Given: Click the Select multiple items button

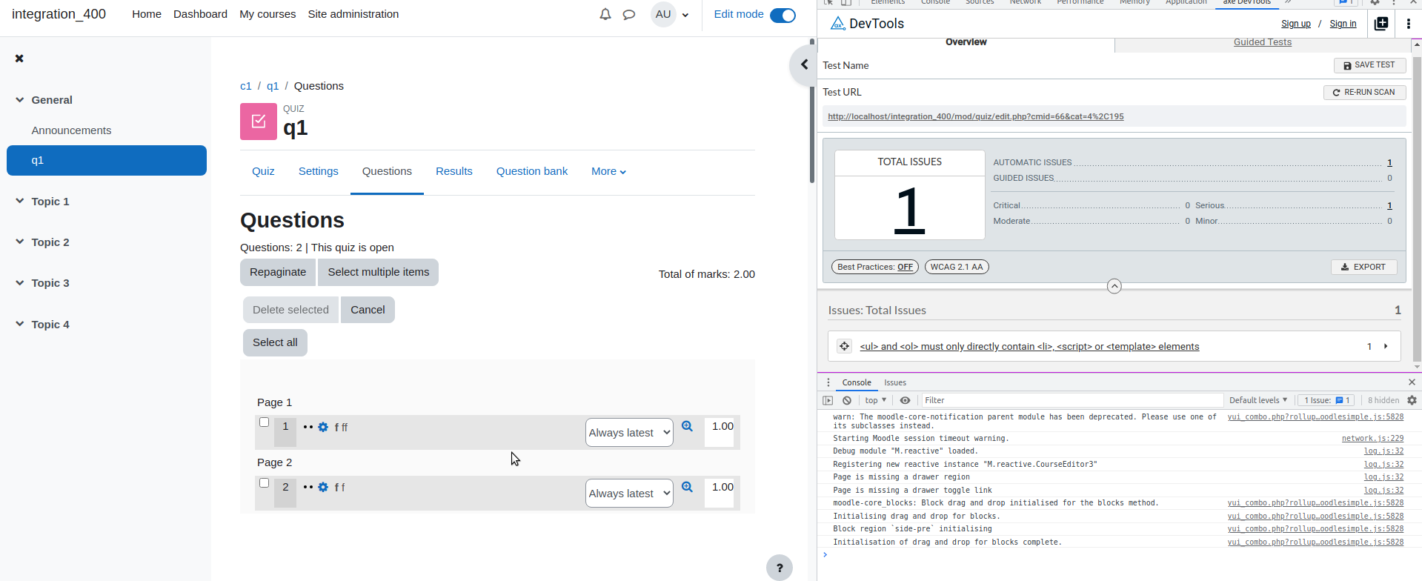Looking at the screenshot, I should (379, 272).
